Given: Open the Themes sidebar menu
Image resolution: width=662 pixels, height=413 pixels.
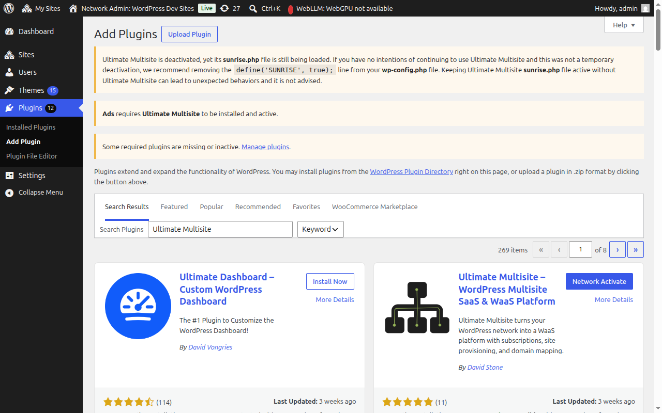Looking at the screenshot, I should [x=41, y=90].
